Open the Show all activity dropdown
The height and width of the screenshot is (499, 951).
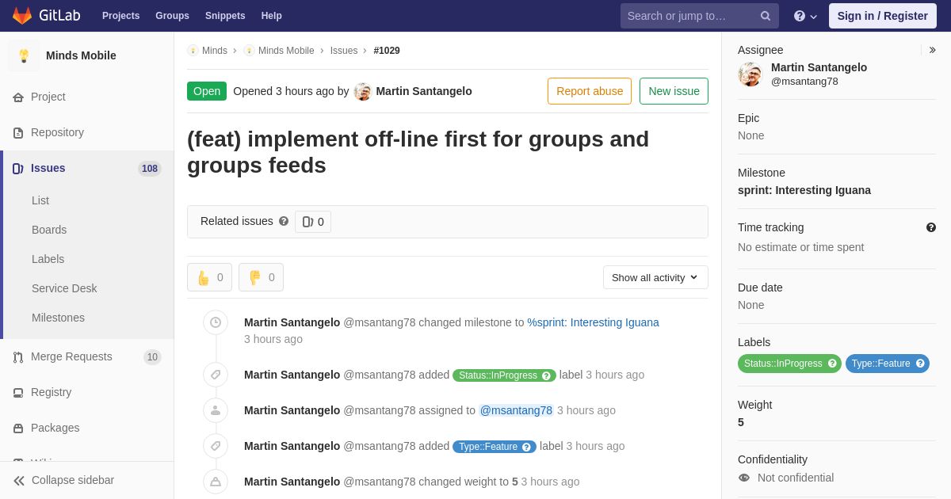coord(655,277)
